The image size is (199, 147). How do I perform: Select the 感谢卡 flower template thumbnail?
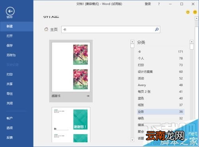71,67
